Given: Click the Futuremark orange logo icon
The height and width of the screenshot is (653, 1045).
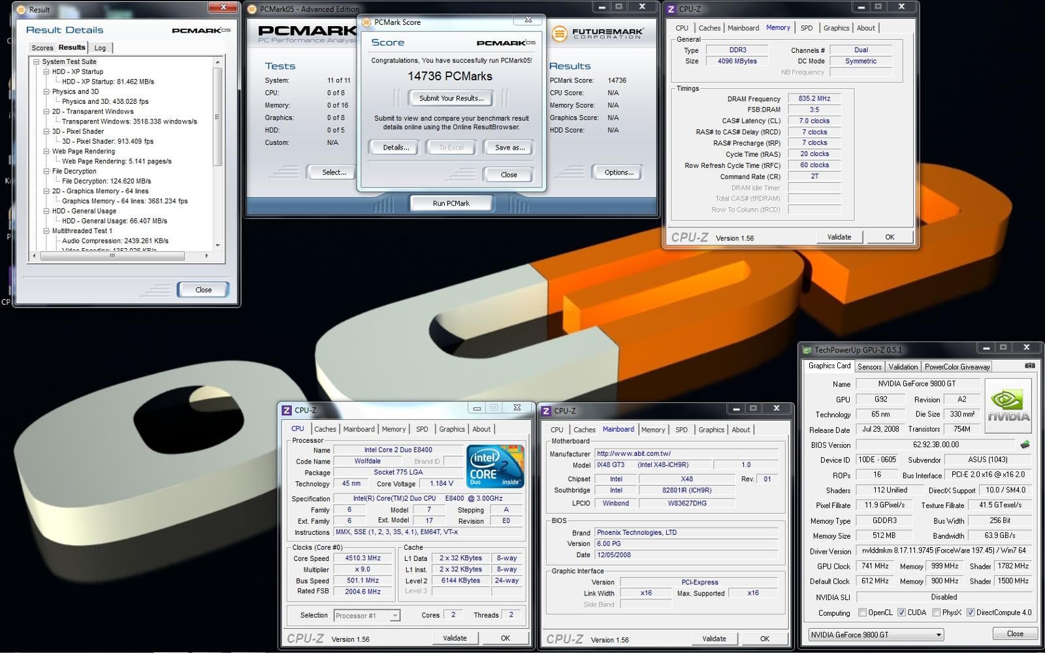Looking at the screenshot, I should tap(560, 34).
